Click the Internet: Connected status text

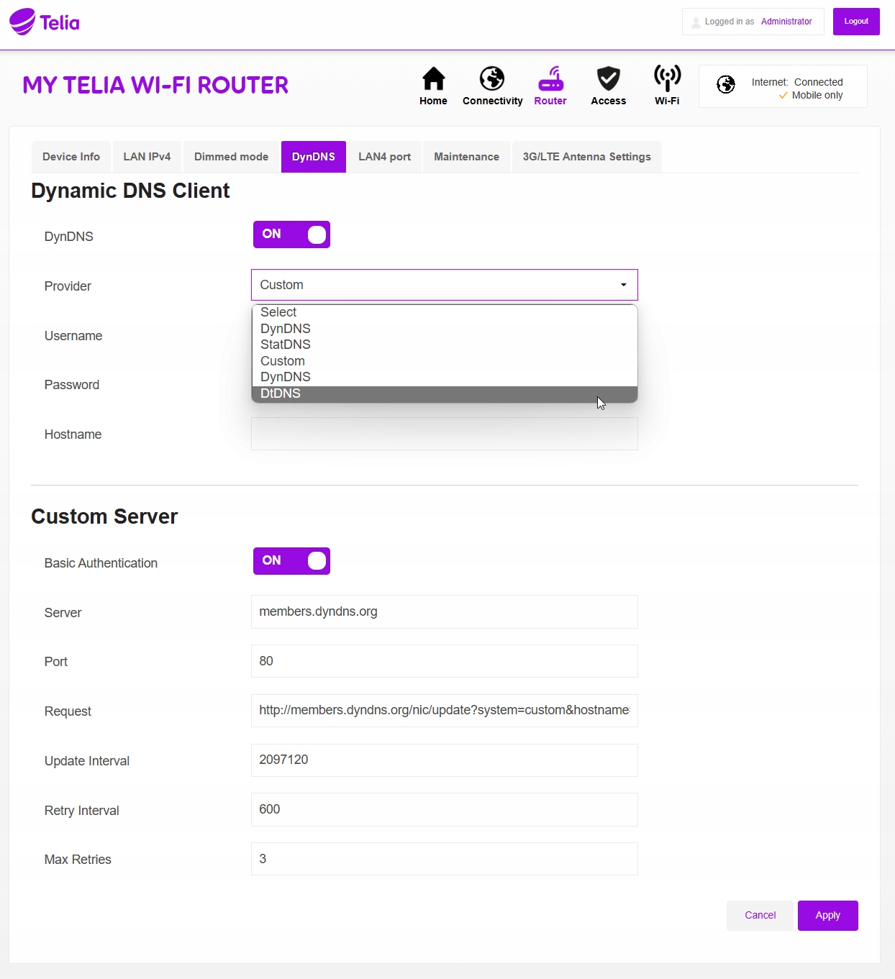[797, 82]
